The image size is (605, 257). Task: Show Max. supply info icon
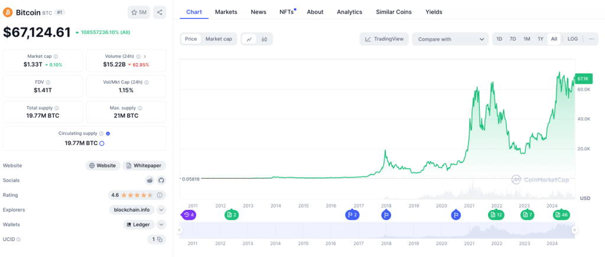coord(139,108)
